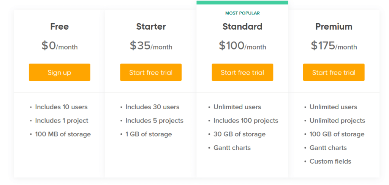Screen dimensions: 389x185
Task: Click Gantt charts in Standard plan
Action: pos(232,148)
